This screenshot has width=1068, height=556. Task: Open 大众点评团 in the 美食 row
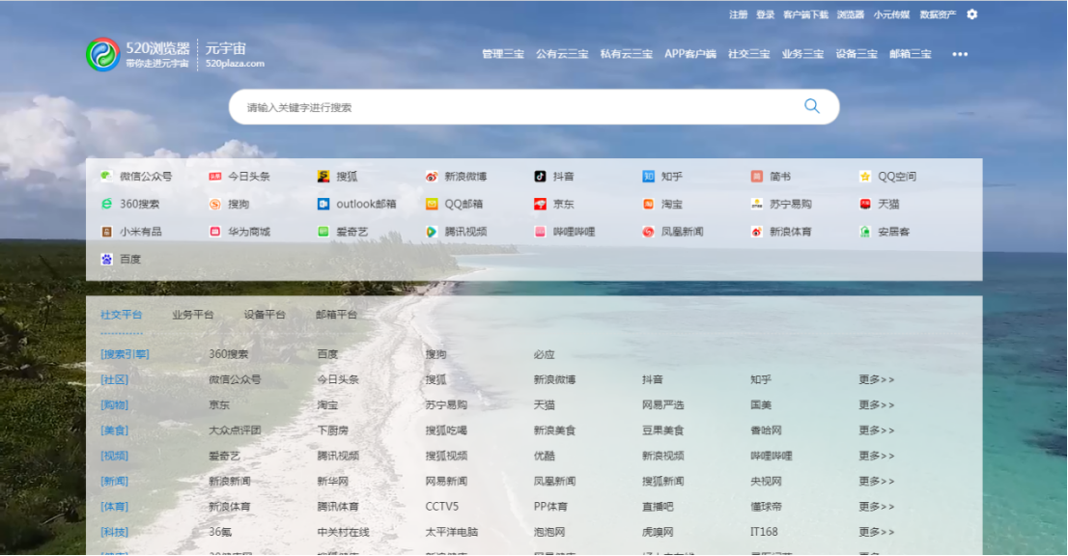pyautogui.click(x=235, y=431)
